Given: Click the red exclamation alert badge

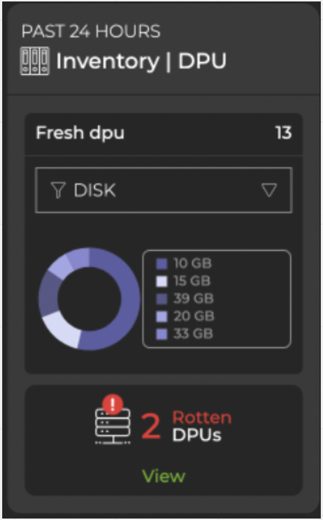Looking at the screenshot, I should (112, 405).
